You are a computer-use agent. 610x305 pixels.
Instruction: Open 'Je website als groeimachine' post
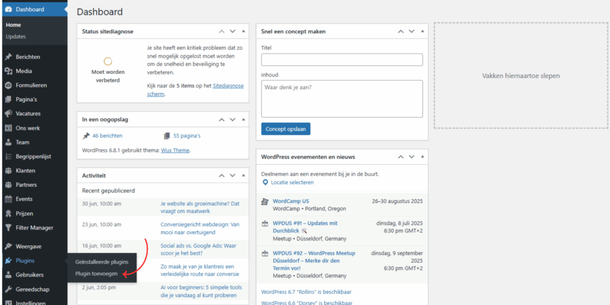[200, 207]
